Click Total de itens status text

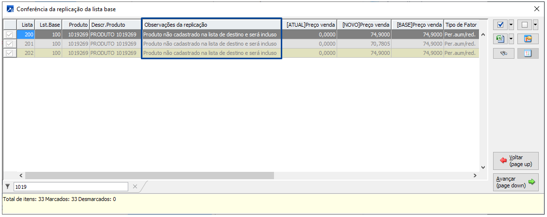pos(59,200)
